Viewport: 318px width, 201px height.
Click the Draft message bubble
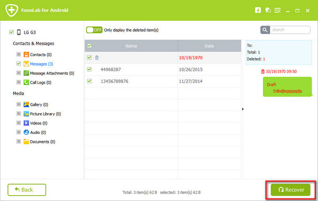pyautogui.click(x=287, y=87)
